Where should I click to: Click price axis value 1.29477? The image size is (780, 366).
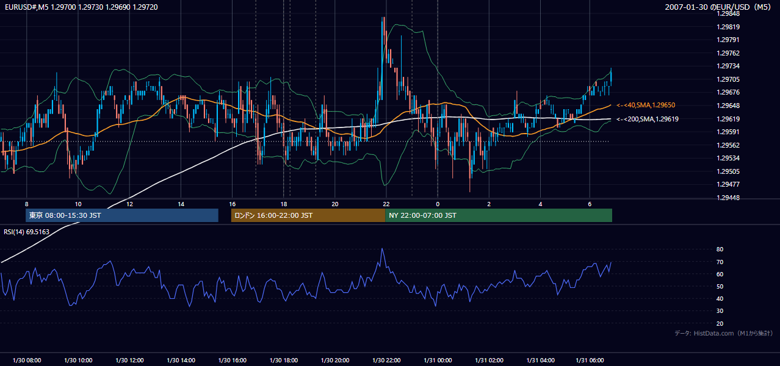point(728,184)
